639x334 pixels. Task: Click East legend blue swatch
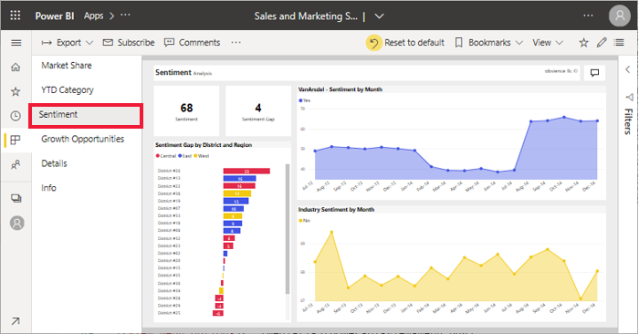click(x=180, y=156)
